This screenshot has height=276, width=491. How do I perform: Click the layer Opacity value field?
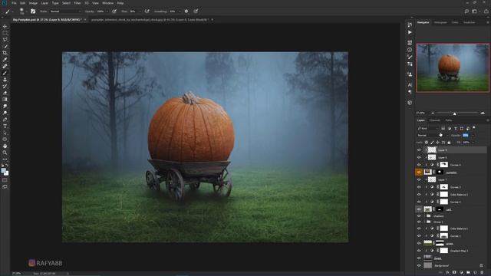(466, 135)
